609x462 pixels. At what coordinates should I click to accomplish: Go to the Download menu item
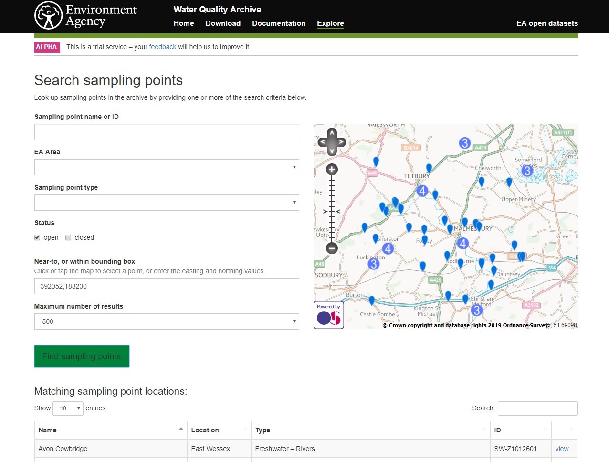click(x=223, y=23)
